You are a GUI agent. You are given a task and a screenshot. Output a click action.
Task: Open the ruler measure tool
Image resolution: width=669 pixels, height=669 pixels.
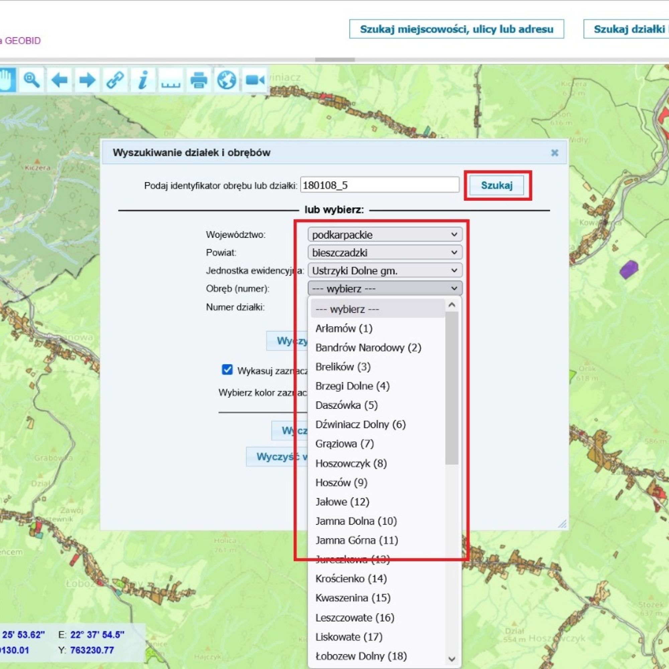[x=171, y=80]
